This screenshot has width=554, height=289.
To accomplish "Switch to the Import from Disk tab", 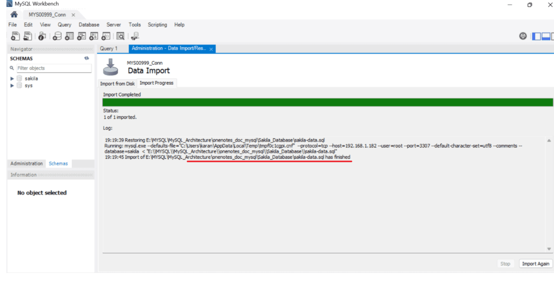I will (117, 84).
